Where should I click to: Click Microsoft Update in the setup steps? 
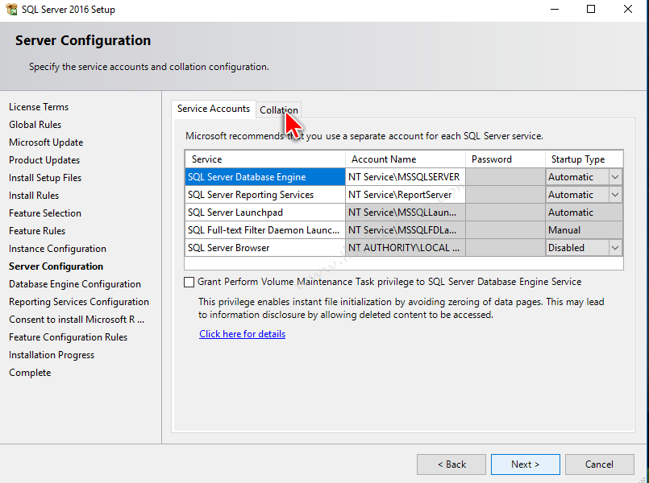tap(46, 142)
